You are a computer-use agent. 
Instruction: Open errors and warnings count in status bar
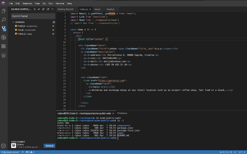tap(30, 152)
